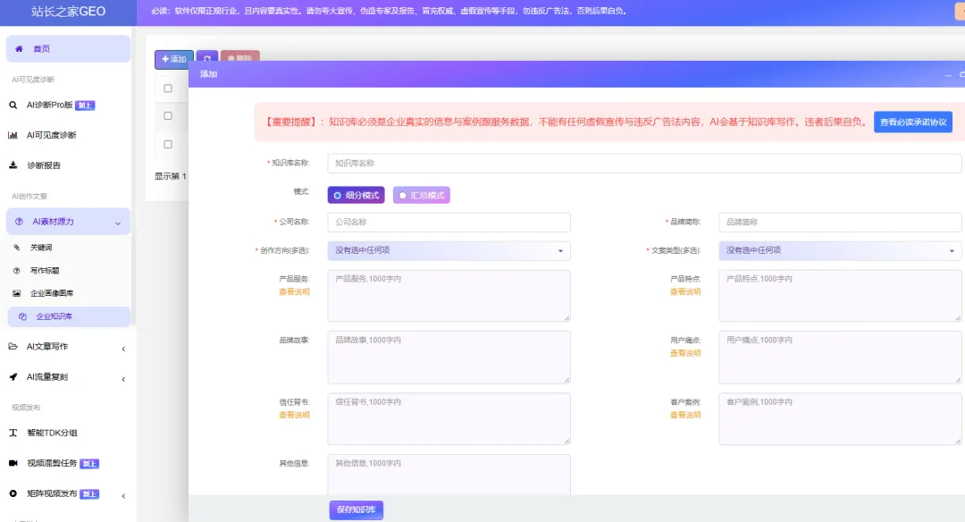Collapse the AI素材源力 menu chevron
Image resolution: width=965 pixels, height=522 pixels.
(118, 223)
